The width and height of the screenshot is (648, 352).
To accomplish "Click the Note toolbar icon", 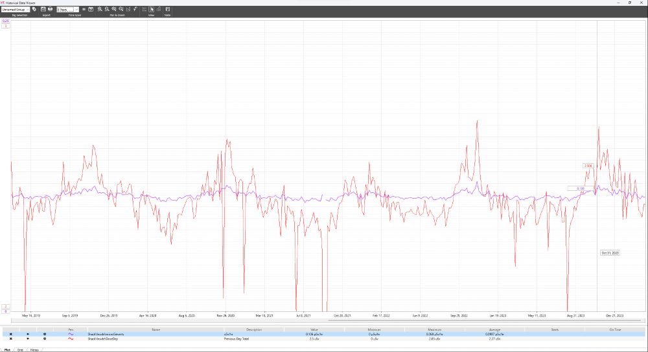I will 167,9.
